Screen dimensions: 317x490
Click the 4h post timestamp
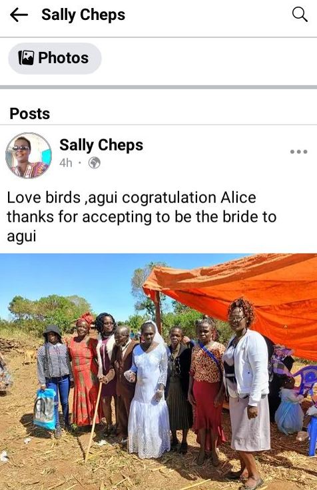66,163
